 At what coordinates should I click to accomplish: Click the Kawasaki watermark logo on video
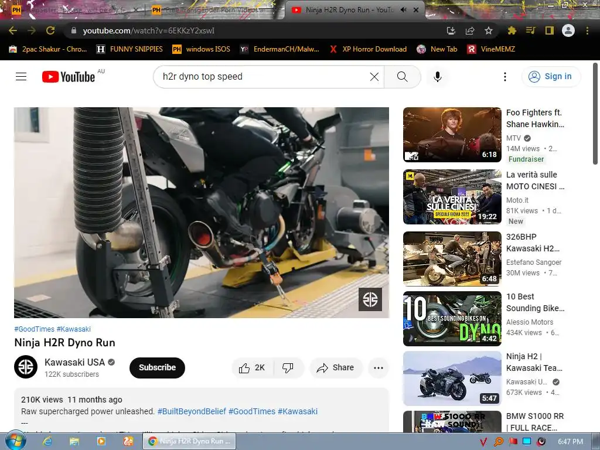[x=370, y=299]
